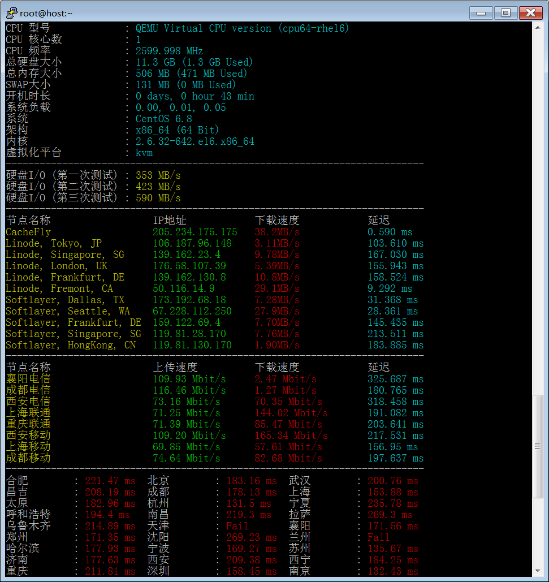Click the scrollbar up arrow
This screenshot has height=582, width=549.
click(x=538, y=28)
